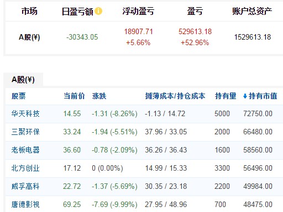Sort by 涨跌 column header
Image resolution: width=283 pixels, height=212 pixels.
[99, 96]
